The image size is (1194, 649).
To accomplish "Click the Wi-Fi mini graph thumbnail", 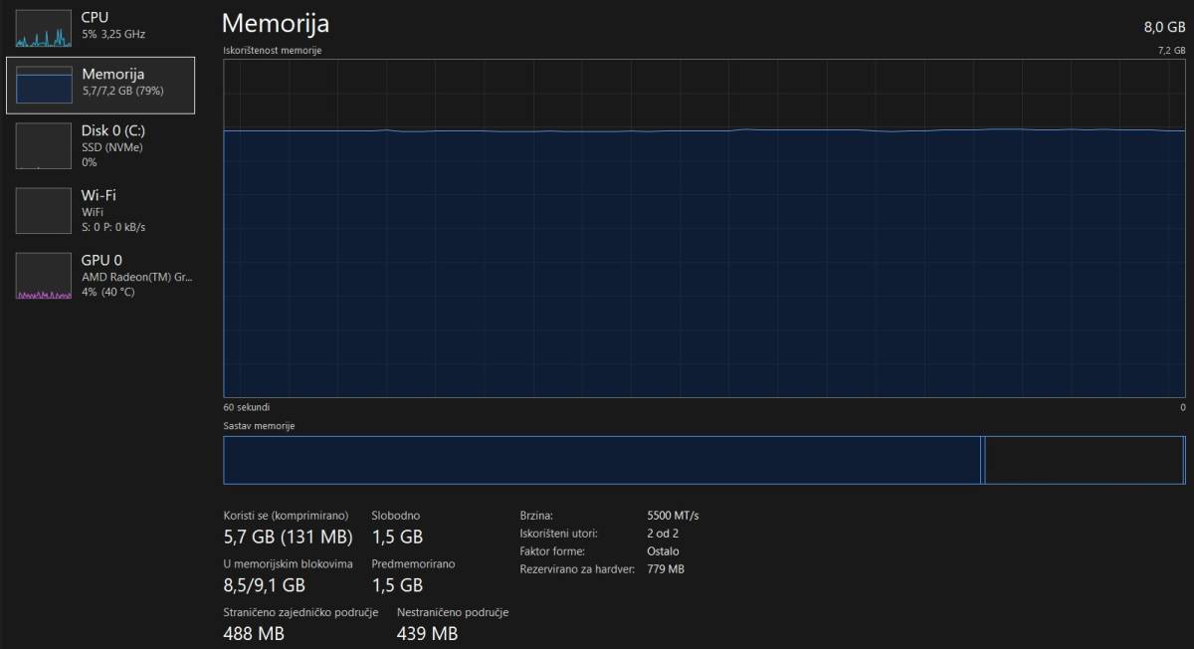I will (x=44, y=210).
